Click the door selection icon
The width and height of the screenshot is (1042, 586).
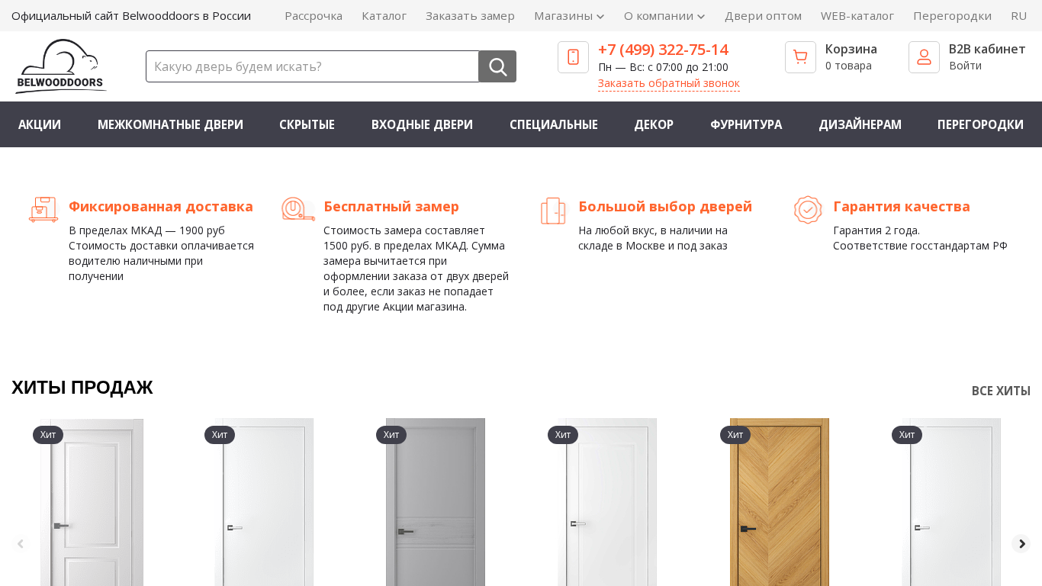pyautogui.click(x=553, y=211)
